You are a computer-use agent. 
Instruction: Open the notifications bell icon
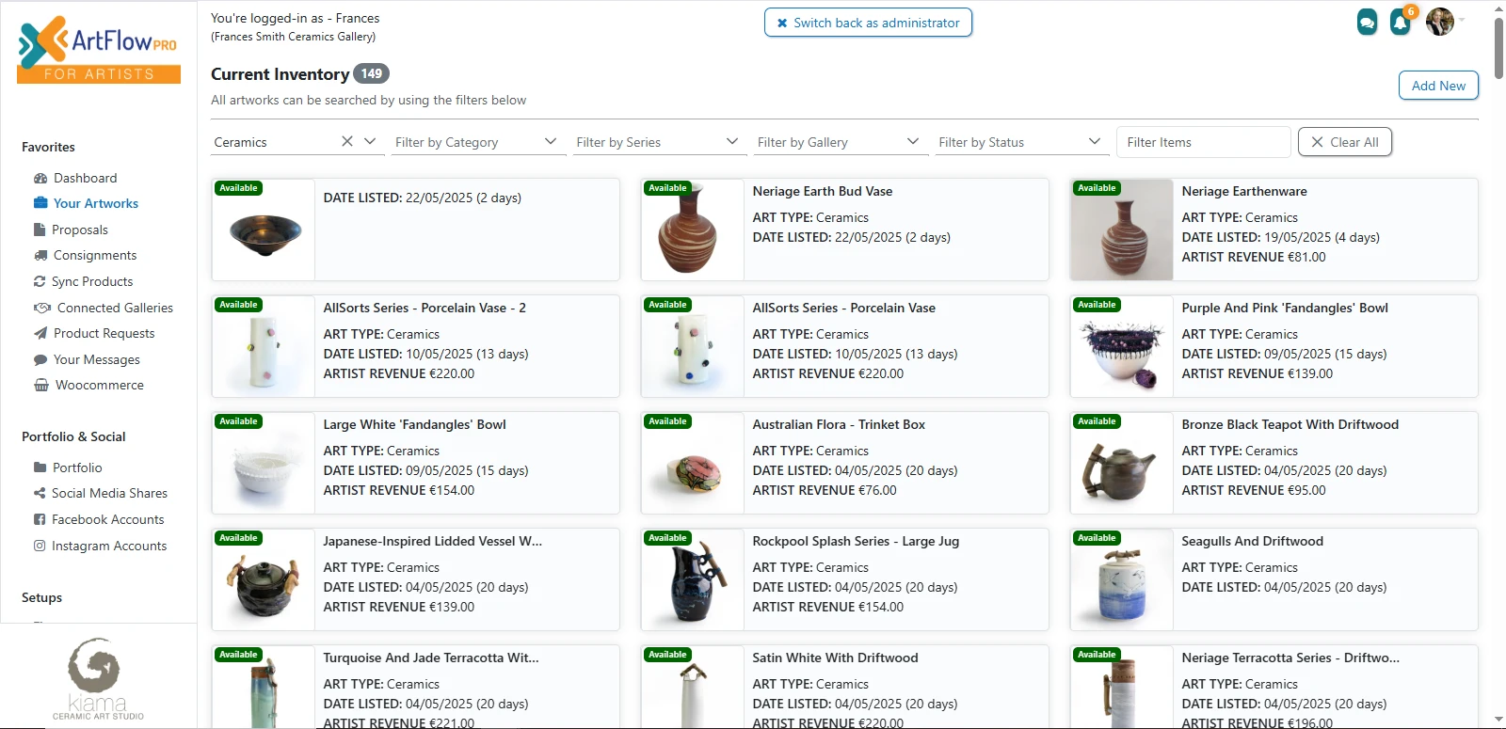(1400, 22)
